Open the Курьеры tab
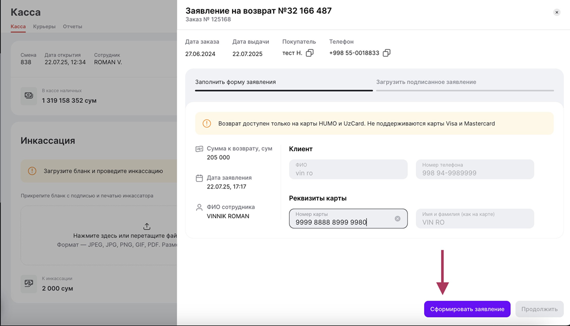The width and height of the screenshot is (570, 326). tap(44, 26)
